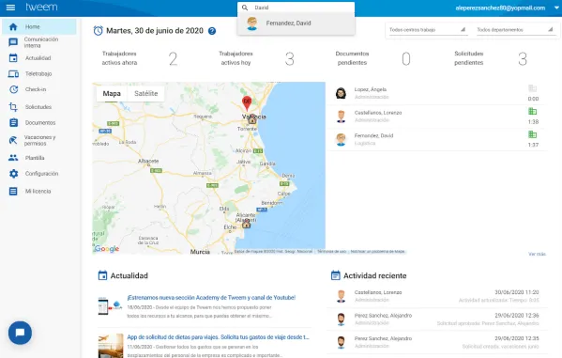Open the hamburger menu icon

10,8
